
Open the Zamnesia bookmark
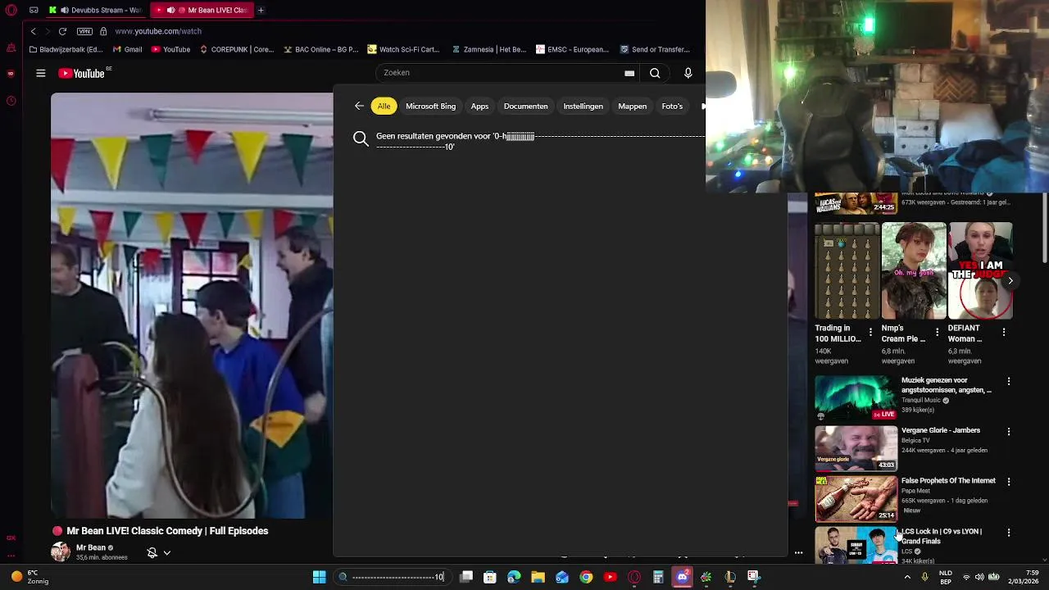(489, 49)
